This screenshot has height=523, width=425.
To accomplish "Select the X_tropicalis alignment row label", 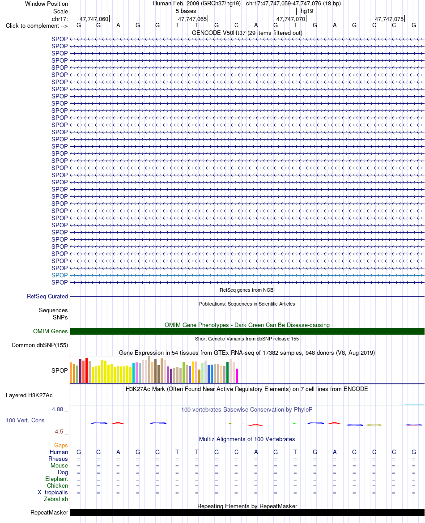I will click(53, 492).
